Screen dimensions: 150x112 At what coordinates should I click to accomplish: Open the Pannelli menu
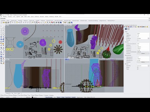56,16
